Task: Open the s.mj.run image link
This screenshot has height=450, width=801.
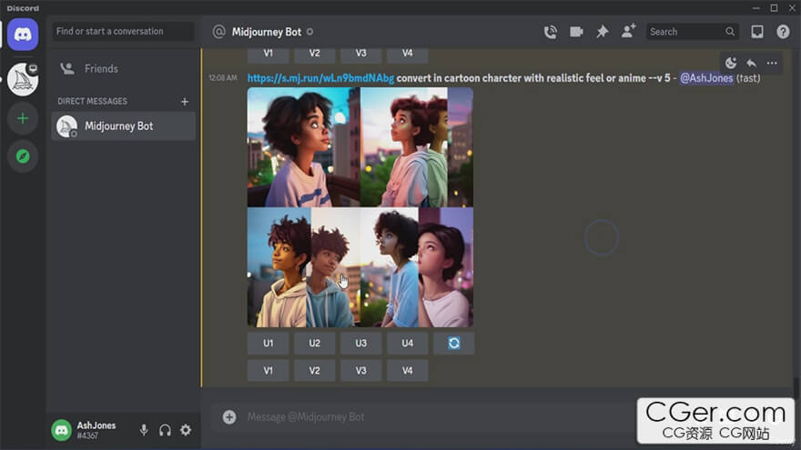Action: tap(320, 78)
